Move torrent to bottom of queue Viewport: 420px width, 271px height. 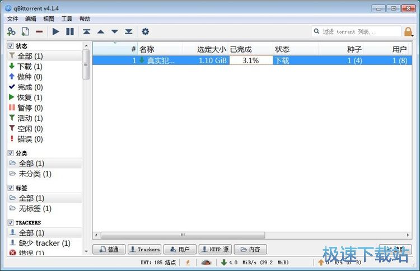coord(129,31)
